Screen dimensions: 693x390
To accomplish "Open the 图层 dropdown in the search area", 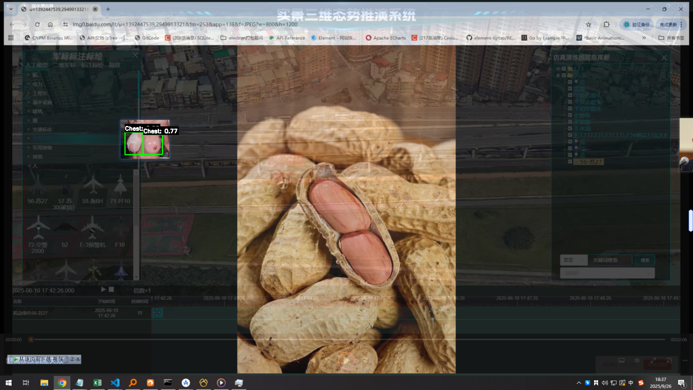I will [573, 260].
